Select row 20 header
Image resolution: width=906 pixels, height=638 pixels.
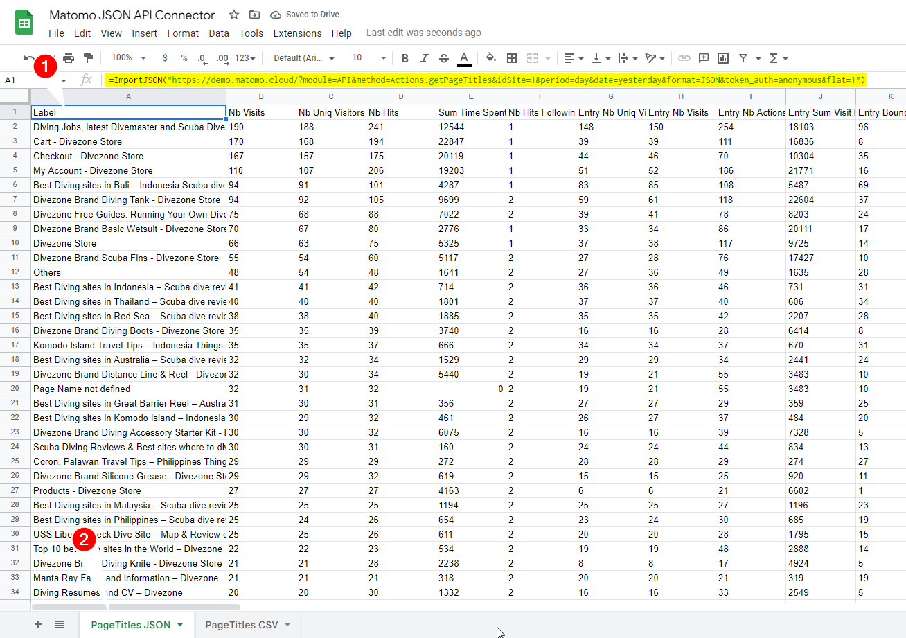click(x=15, y=389)
